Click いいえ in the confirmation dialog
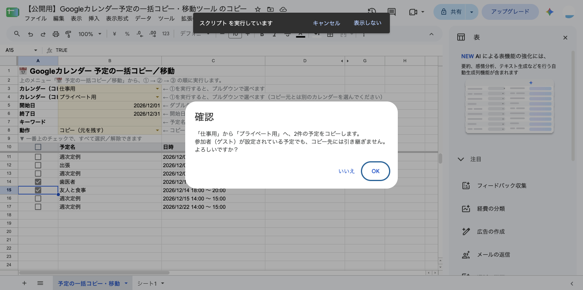The width and height of the screenshot is (583, 290). [x=346, y=171]
